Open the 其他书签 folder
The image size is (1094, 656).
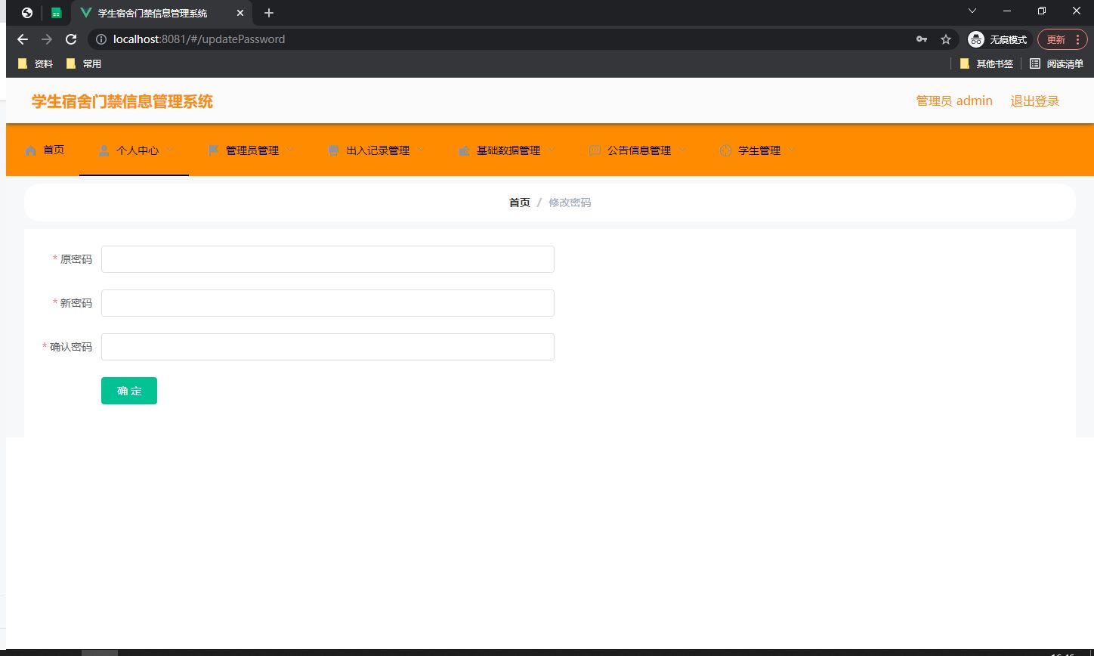[x=986, y=64]
